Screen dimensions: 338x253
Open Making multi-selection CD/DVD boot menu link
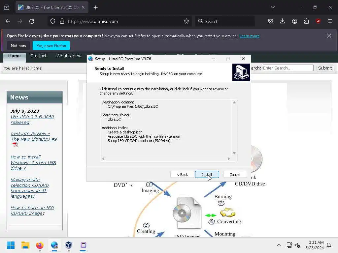(30, 188)
